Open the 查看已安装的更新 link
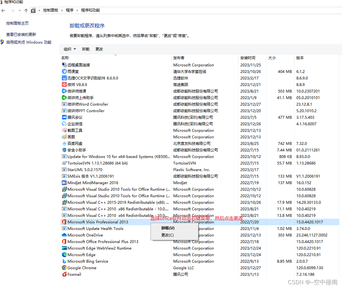 coord(21,35)
